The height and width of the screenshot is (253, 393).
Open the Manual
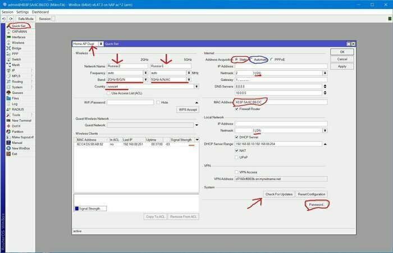tap(17, 143)
